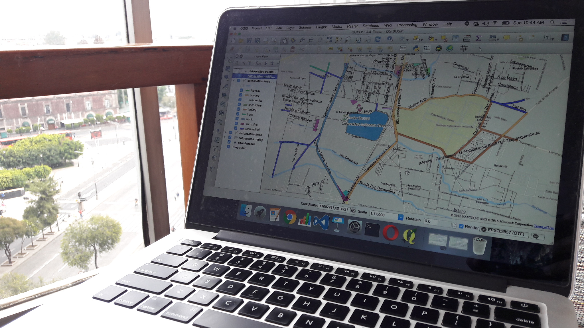Select the Identify Features tool

tap(390, 39)
